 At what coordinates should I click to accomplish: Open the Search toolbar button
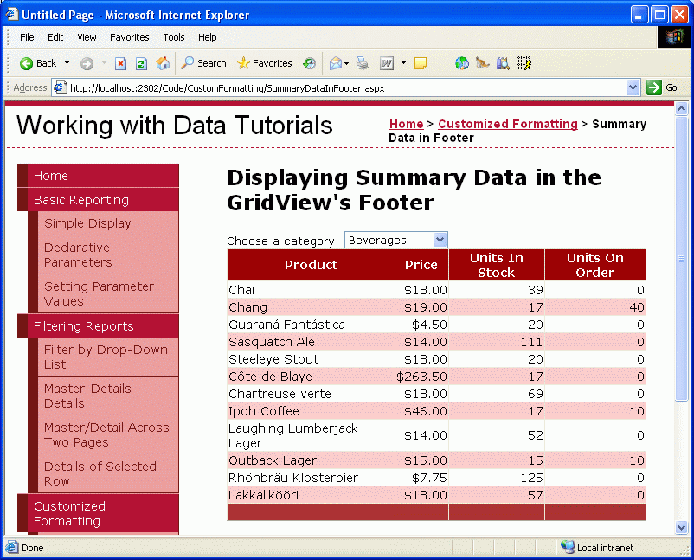point(203,63)
